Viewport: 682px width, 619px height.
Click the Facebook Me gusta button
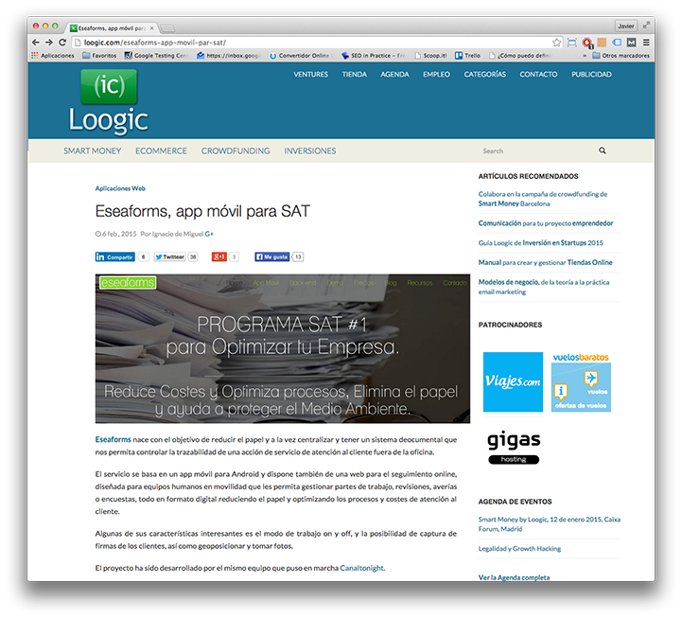pos(272,256)
